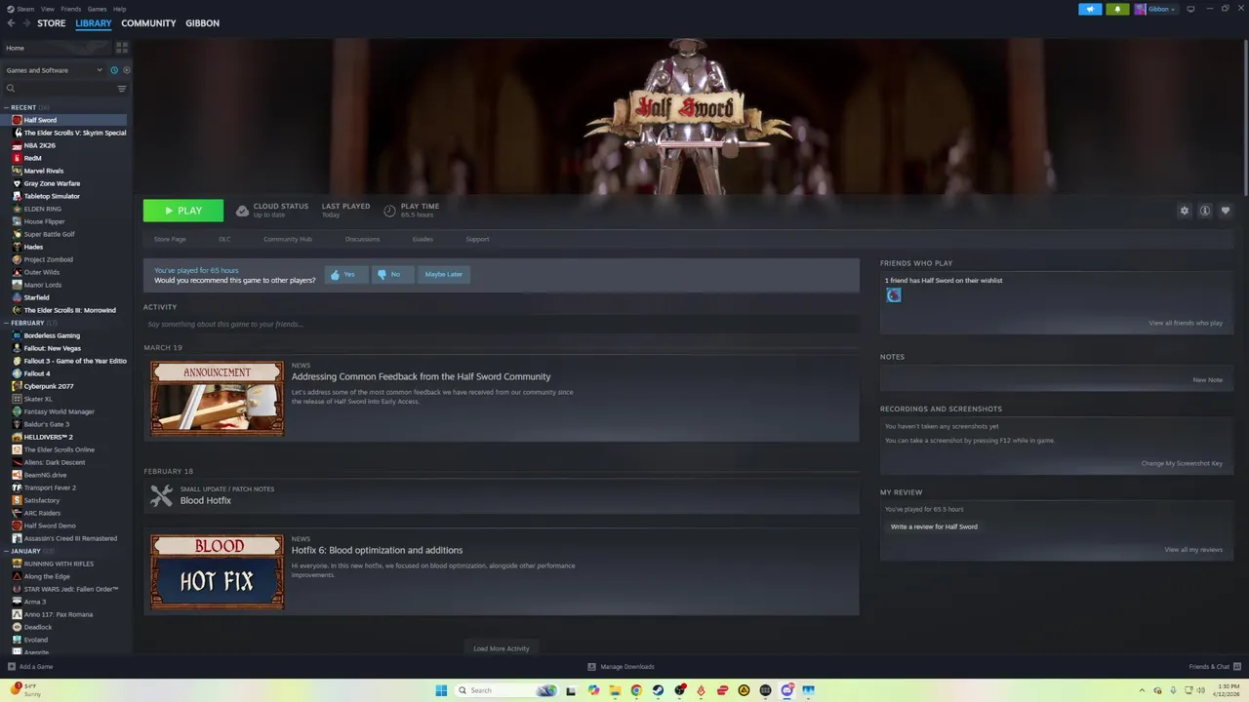The width and height of the screenshot is (1249, 702).
Task: Click View all my reviews
Action: pyautogui.click(x=1193, y=549)
